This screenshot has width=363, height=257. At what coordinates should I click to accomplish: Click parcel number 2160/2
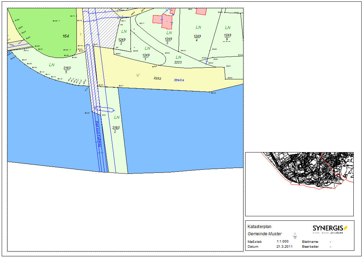click(116, 129)
